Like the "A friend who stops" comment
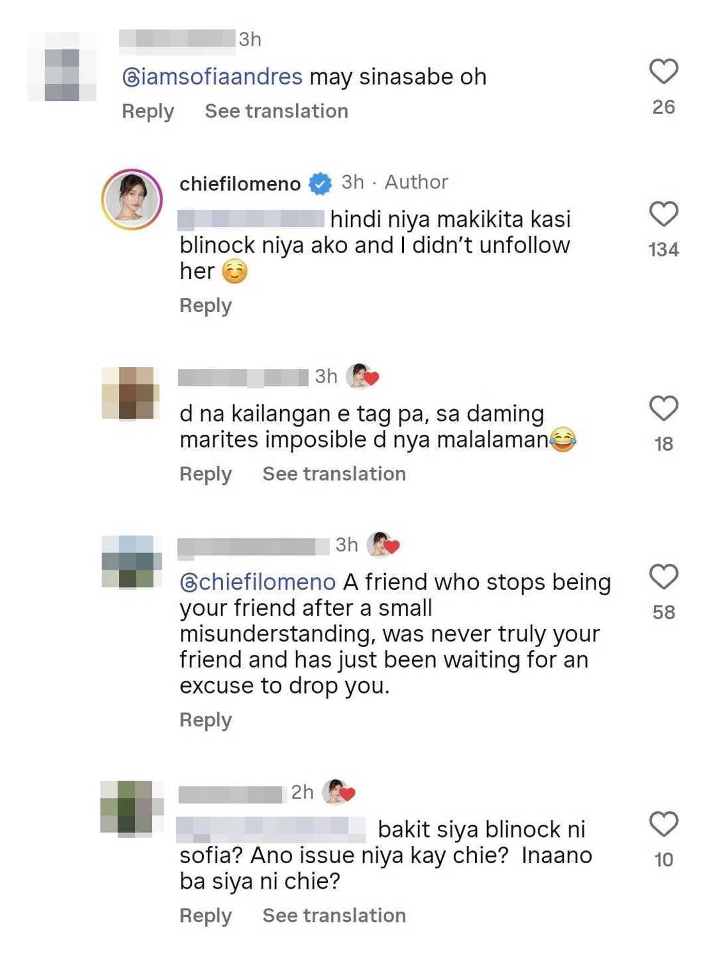The height and width of the screenshot is (961, 716). pyautogui.click(x=664, y=577)
